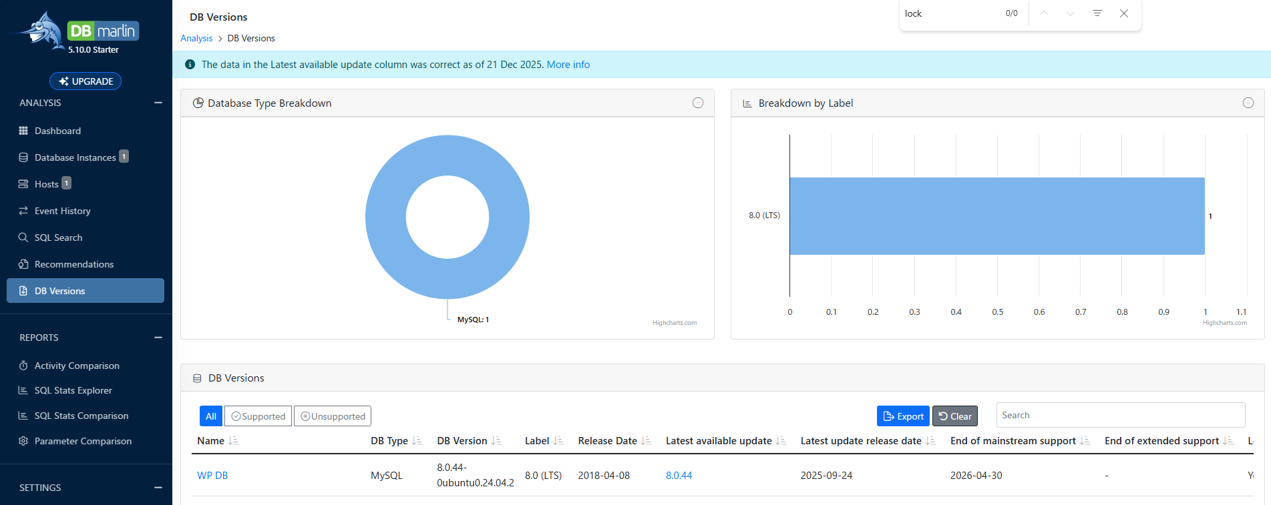Image resolution: width=1271 pixels, height=505 pixels.
Task: Click the UPGRADE button
Action: coord(85,81)
